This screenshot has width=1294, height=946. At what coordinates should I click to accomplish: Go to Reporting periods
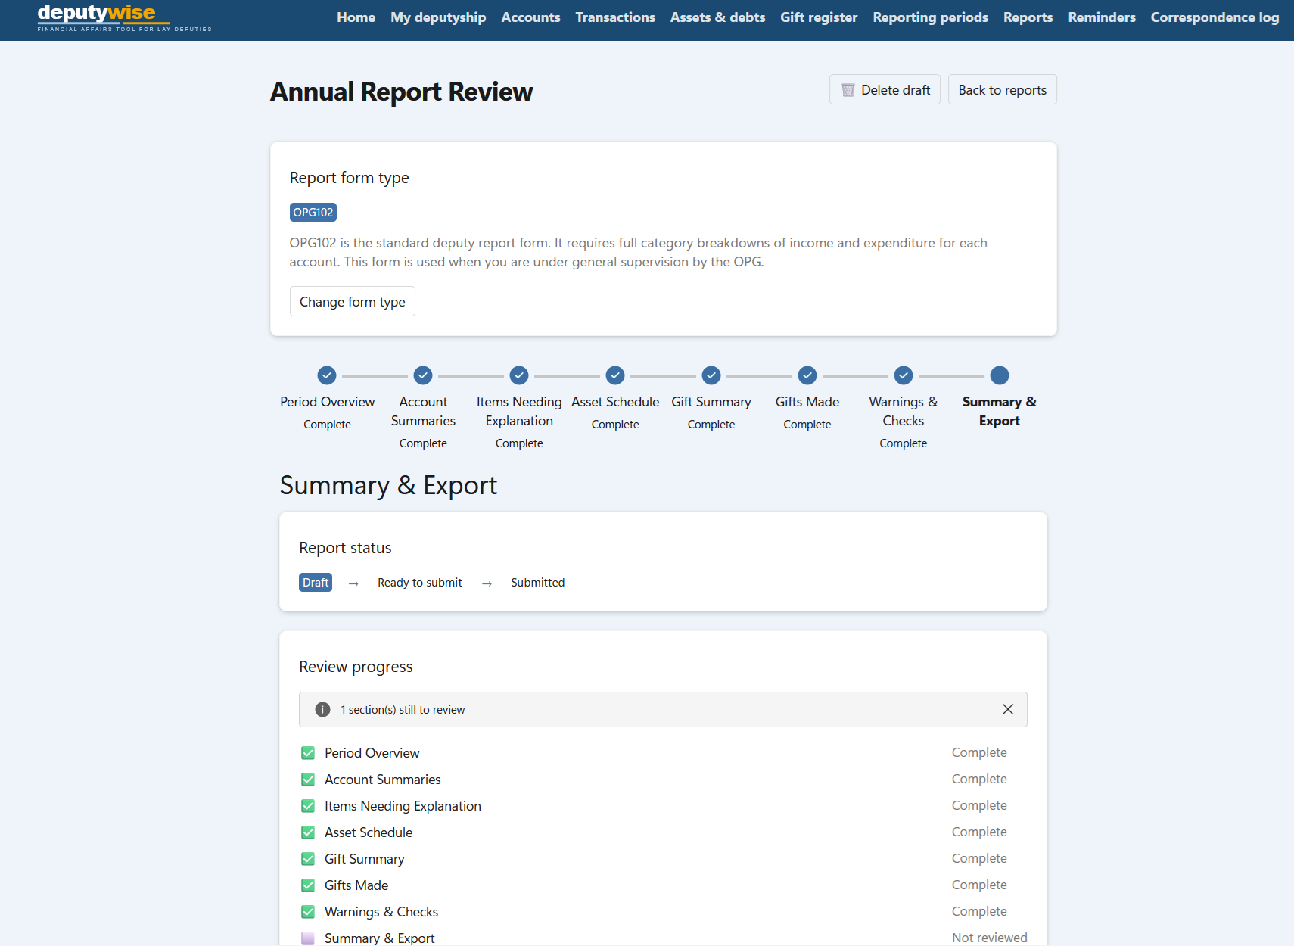pyautogui.click(x=930, y=17)
